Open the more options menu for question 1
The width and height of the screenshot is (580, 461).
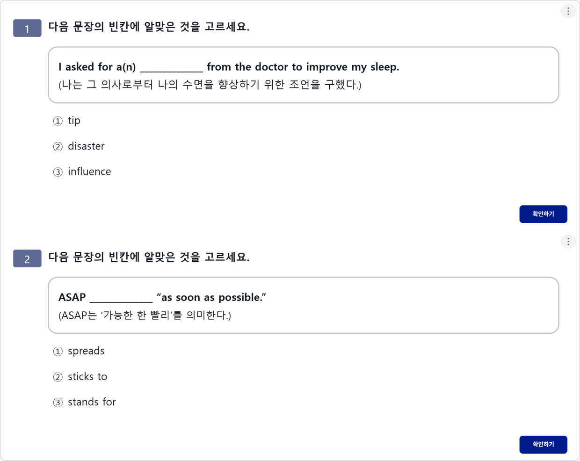click(x=568, y=11)
